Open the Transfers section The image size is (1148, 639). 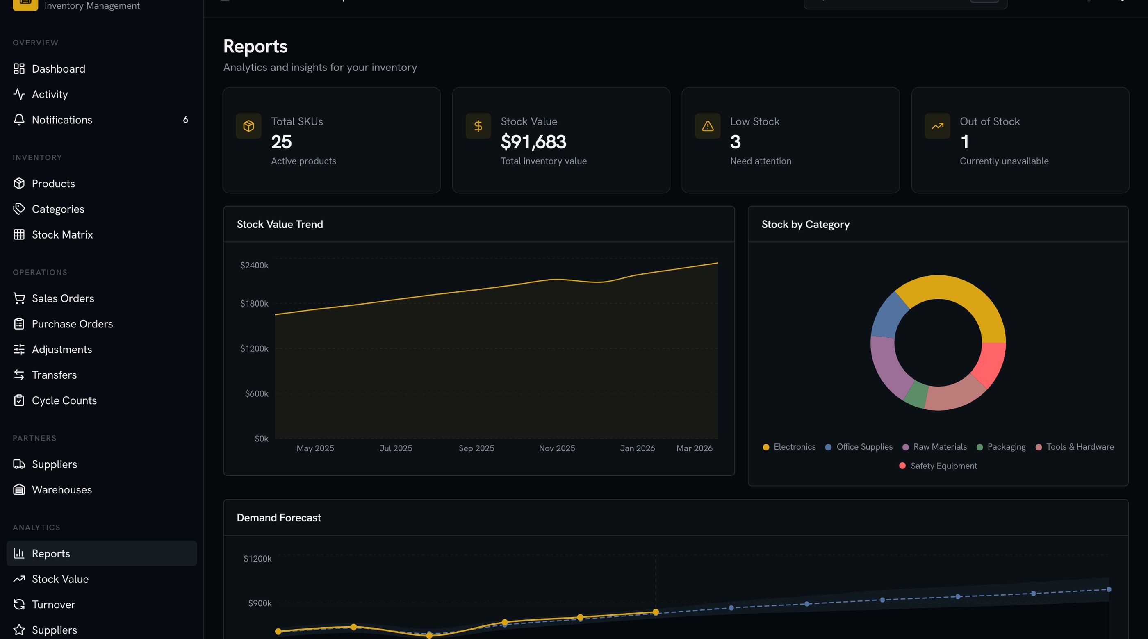point(102,375)
